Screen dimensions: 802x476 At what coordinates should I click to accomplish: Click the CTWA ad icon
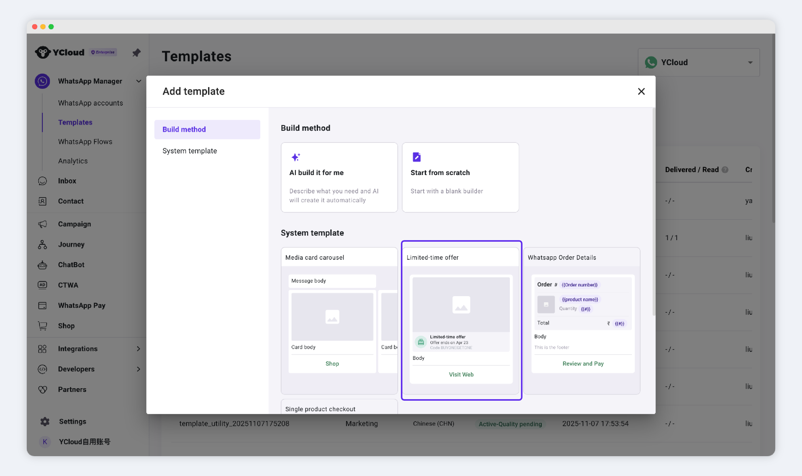click(42, 285)
